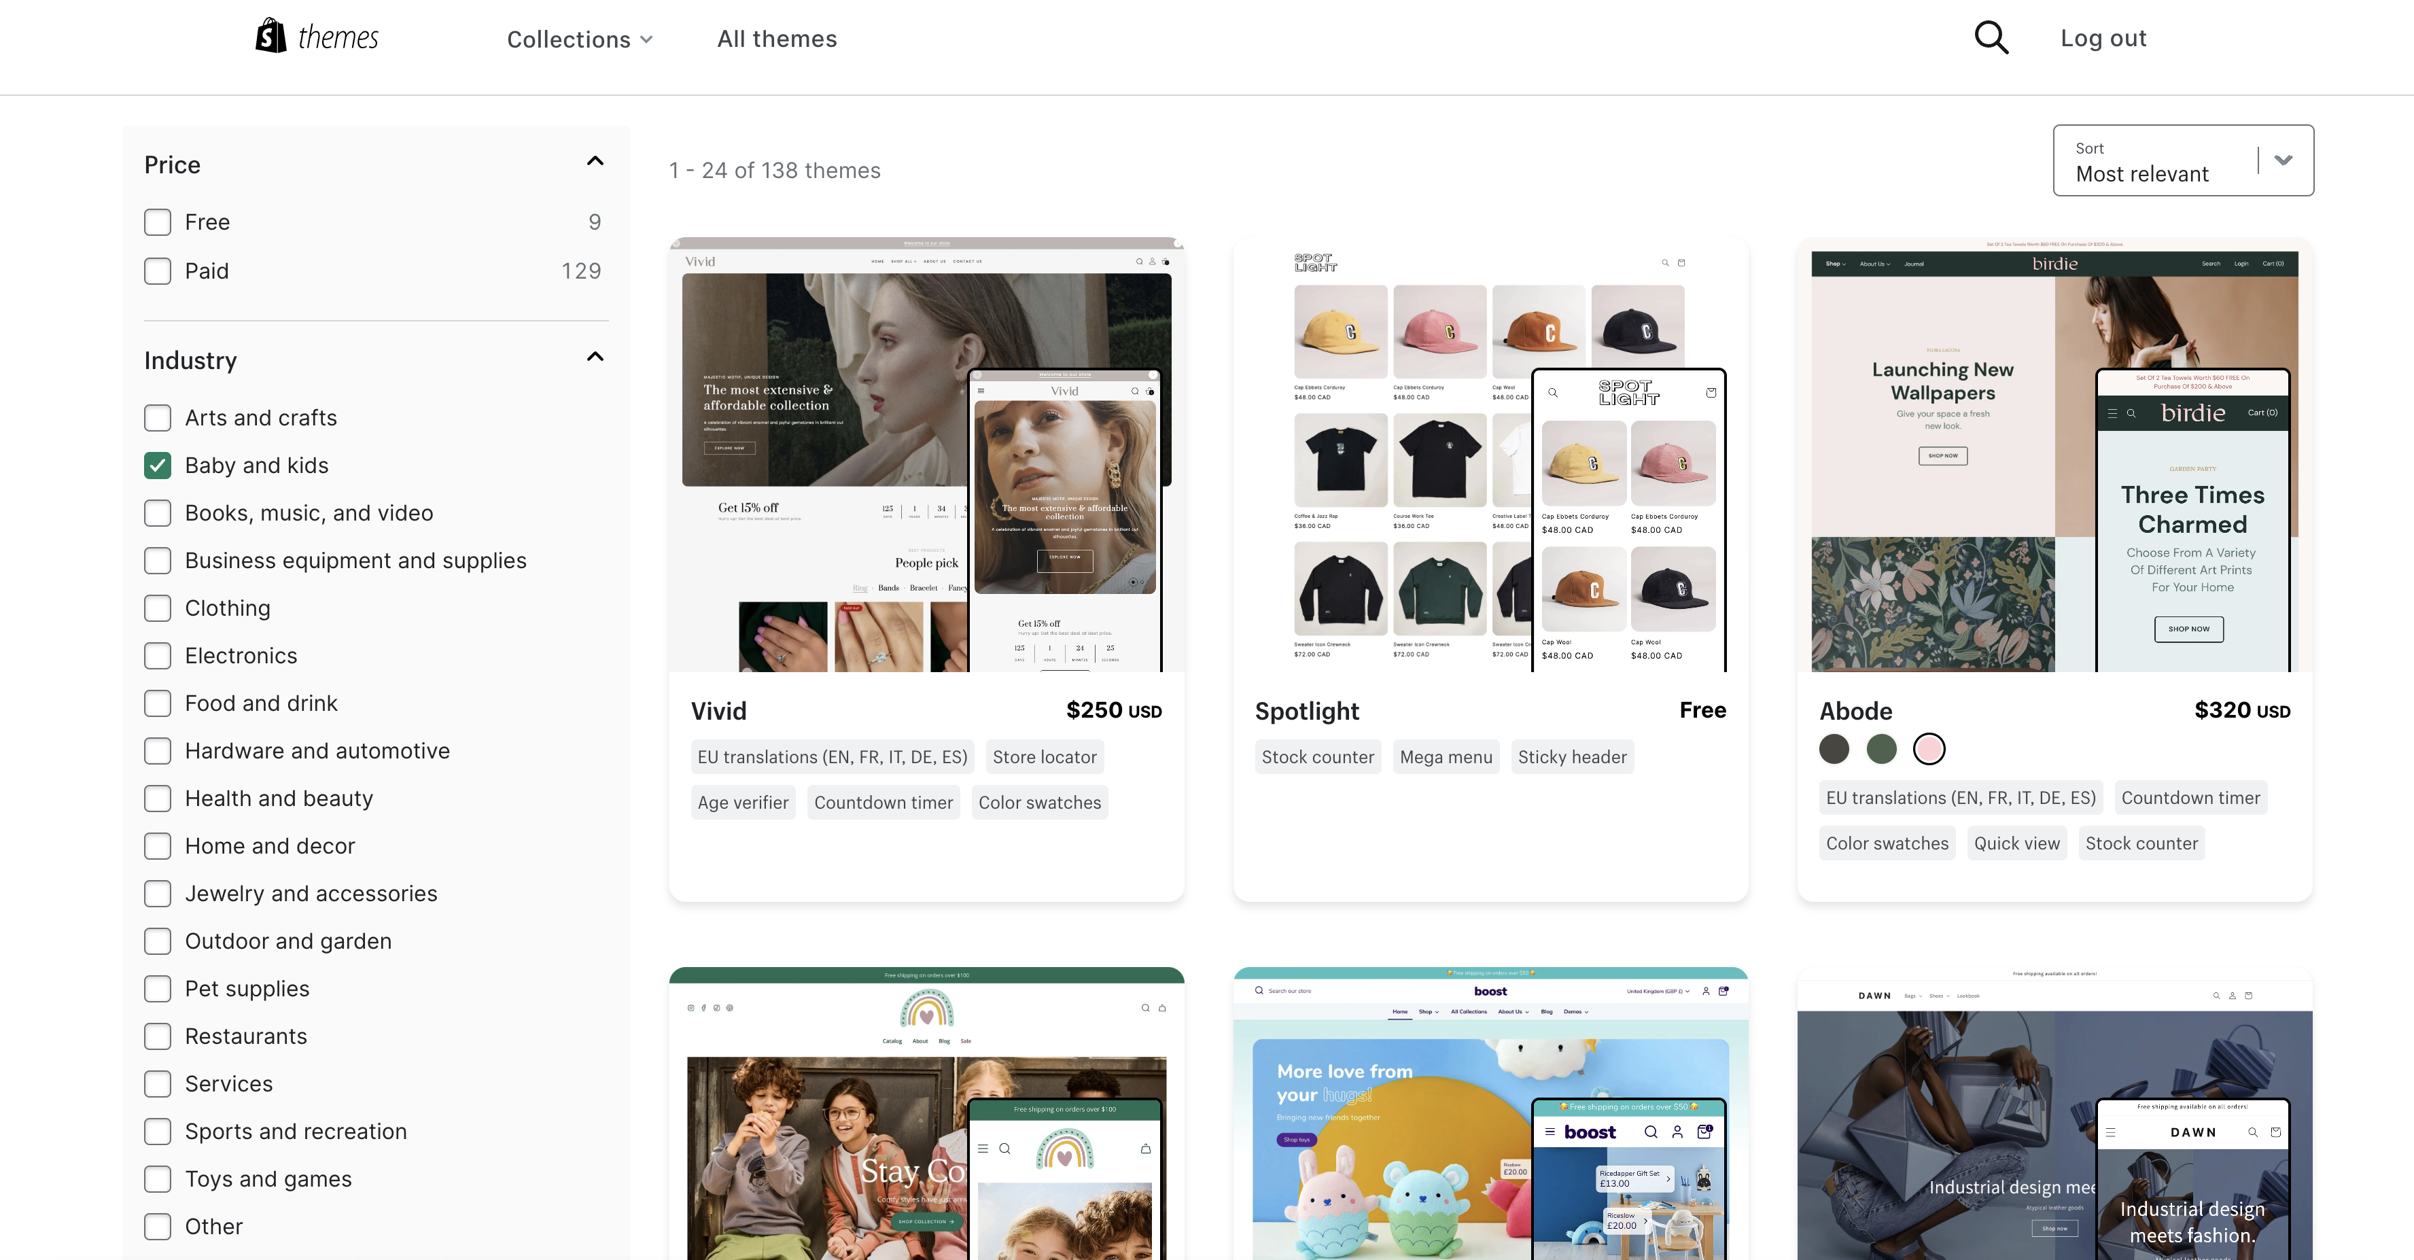This screenshot has height=1260, width=2414.
Task: Uncheck the Baby and kids filter
Action: (x=158, y=466)
